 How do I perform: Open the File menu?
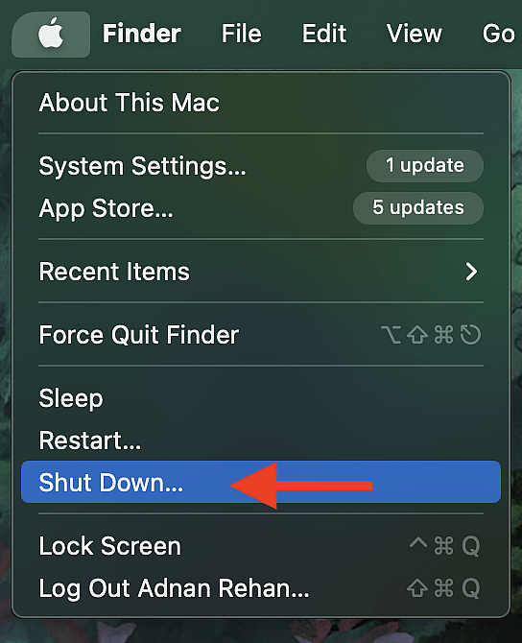[x=241, y=34]
